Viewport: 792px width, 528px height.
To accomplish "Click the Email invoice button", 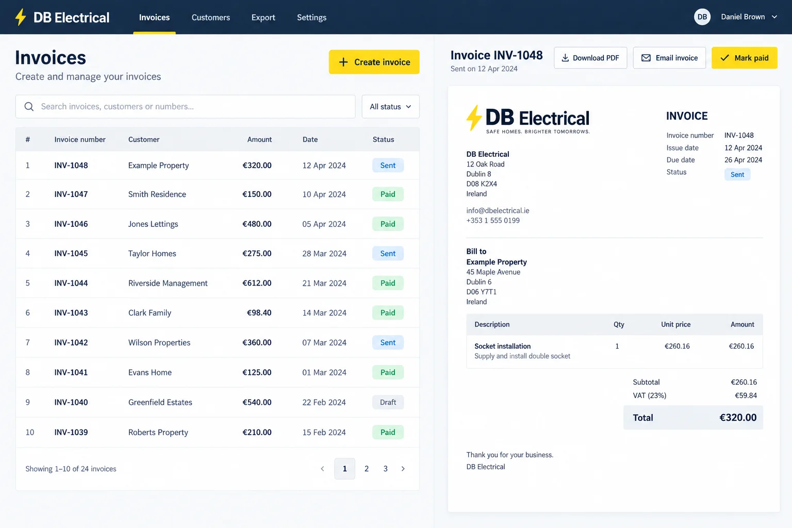I will 669,58.
